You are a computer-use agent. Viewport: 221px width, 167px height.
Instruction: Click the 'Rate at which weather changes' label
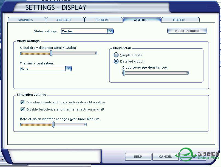(59, 119)
